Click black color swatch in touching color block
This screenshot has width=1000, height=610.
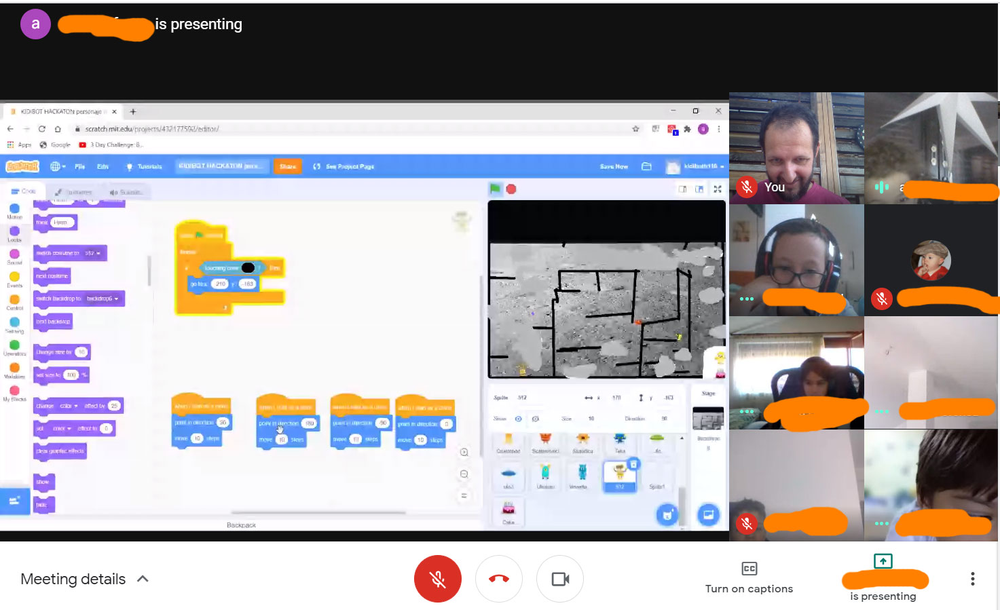[x=248, y=268]
